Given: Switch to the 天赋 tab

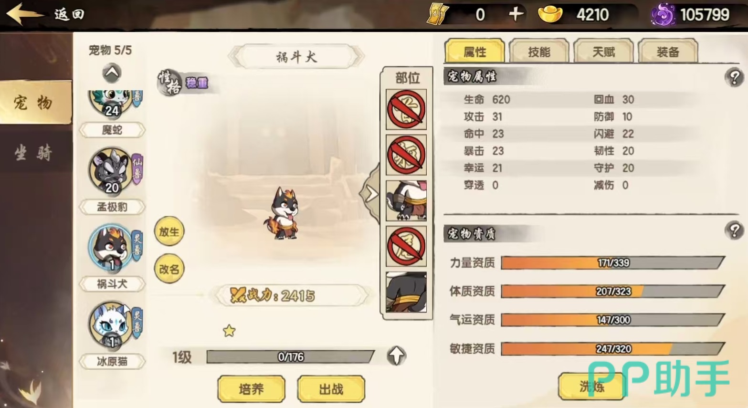Looking at the screenshot, I should [x=603, y=51].
